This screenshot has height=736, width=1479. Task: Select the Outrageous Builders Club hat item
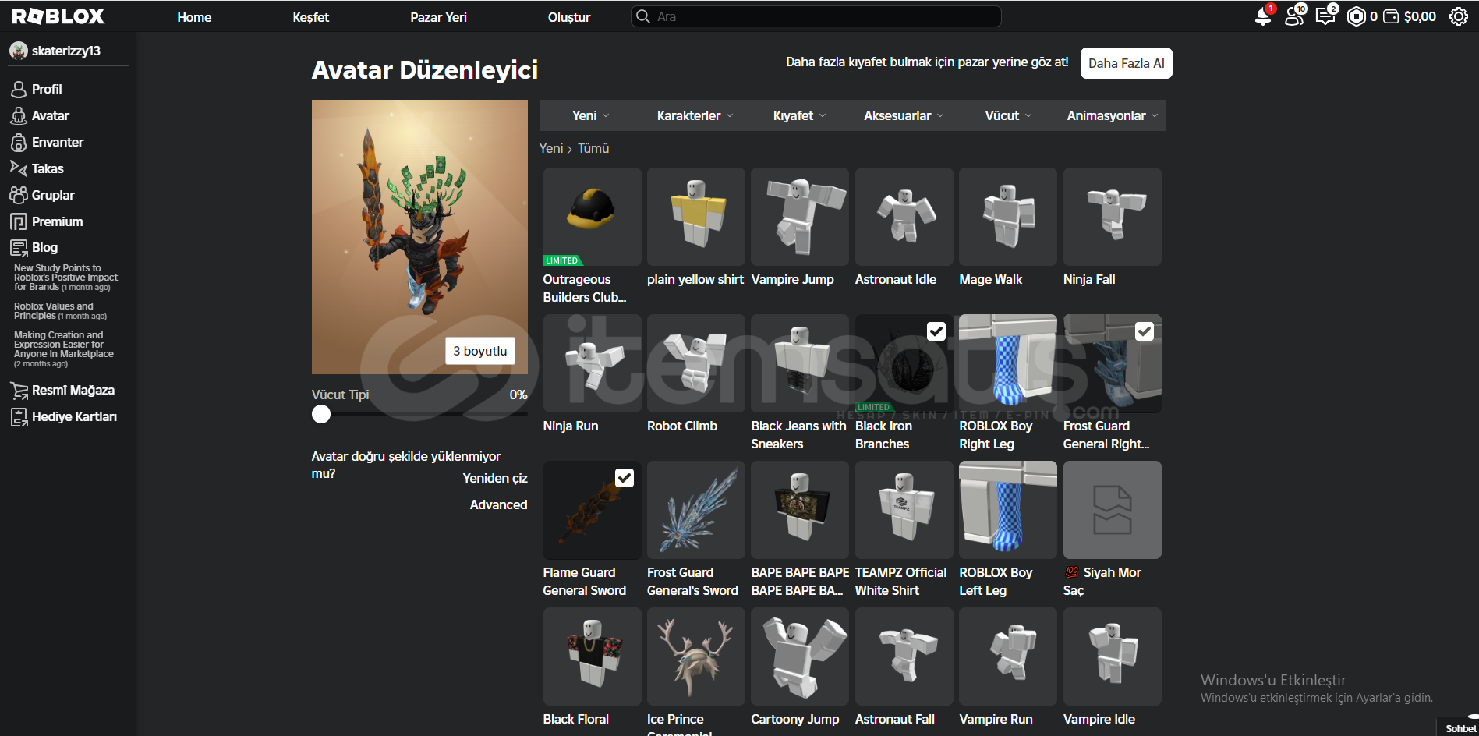tap(592, 217)
